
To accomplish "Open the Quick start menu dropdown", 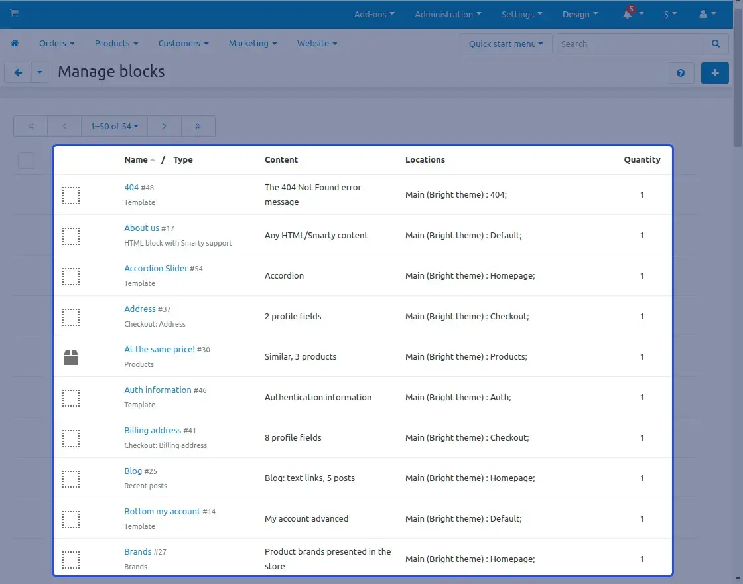I will pos(506,44).
